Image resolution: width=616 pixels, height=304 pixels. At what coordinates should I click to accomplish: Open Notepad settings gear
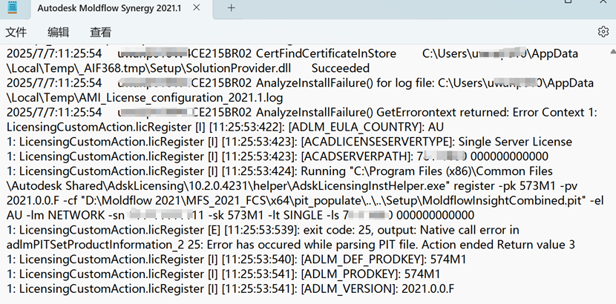pos(603,32)
